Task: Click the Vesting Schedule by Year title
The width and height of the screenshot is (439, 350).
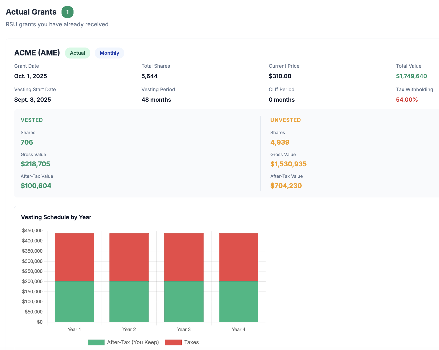Action: [x=56, y=217]
